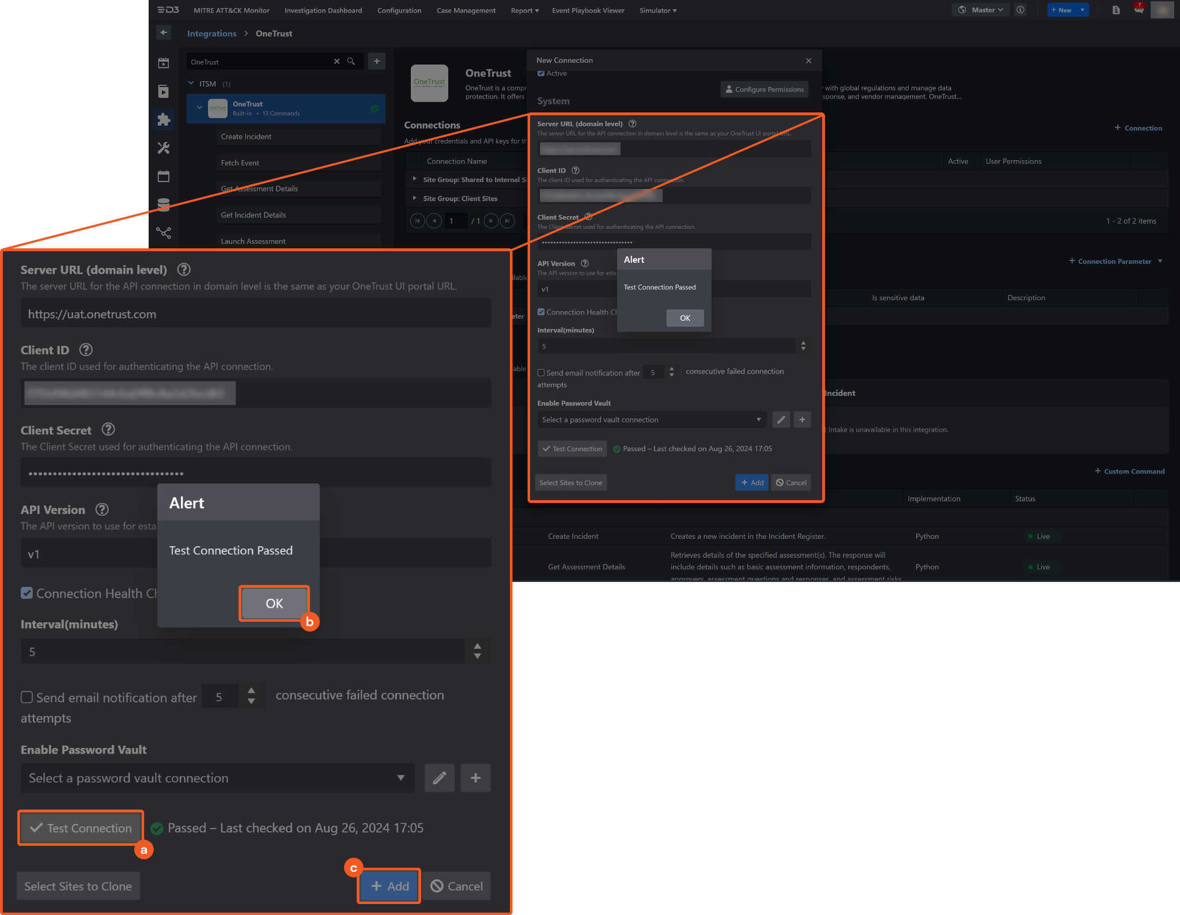Clear the OneTrust search text
This screenshot has width=1180, height=915.
coord(337,62)
